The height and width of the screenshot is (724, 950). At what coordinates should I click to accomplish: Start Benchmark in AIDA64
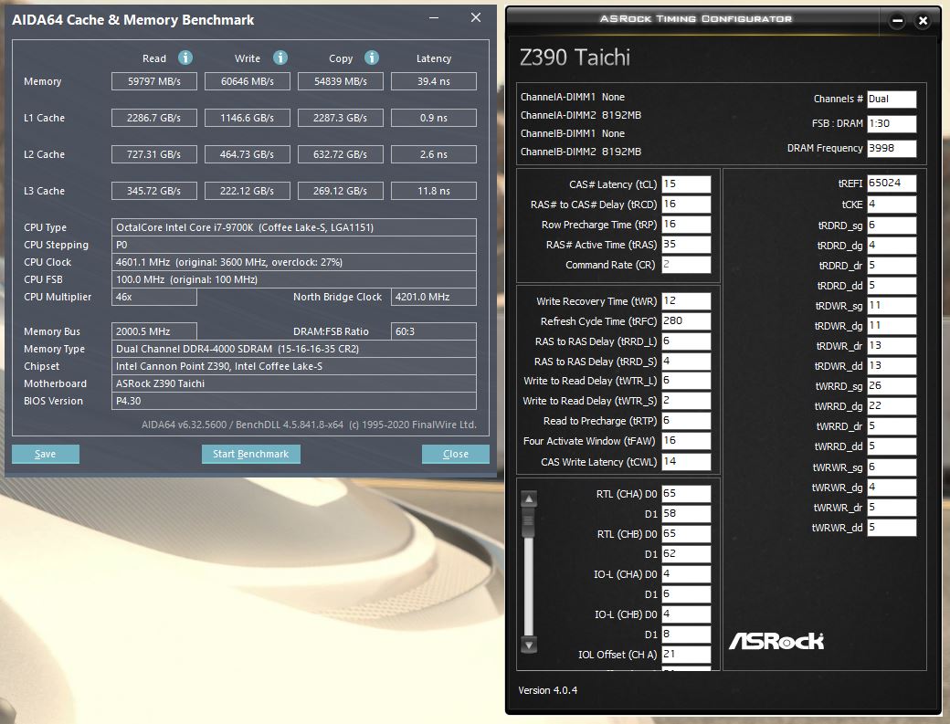pyautogui.click(x=251, y=454)
